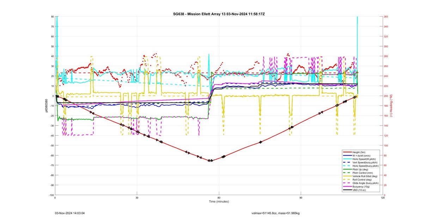
Task: Click right heading axis tick '180'
Action: pos(386,106)
